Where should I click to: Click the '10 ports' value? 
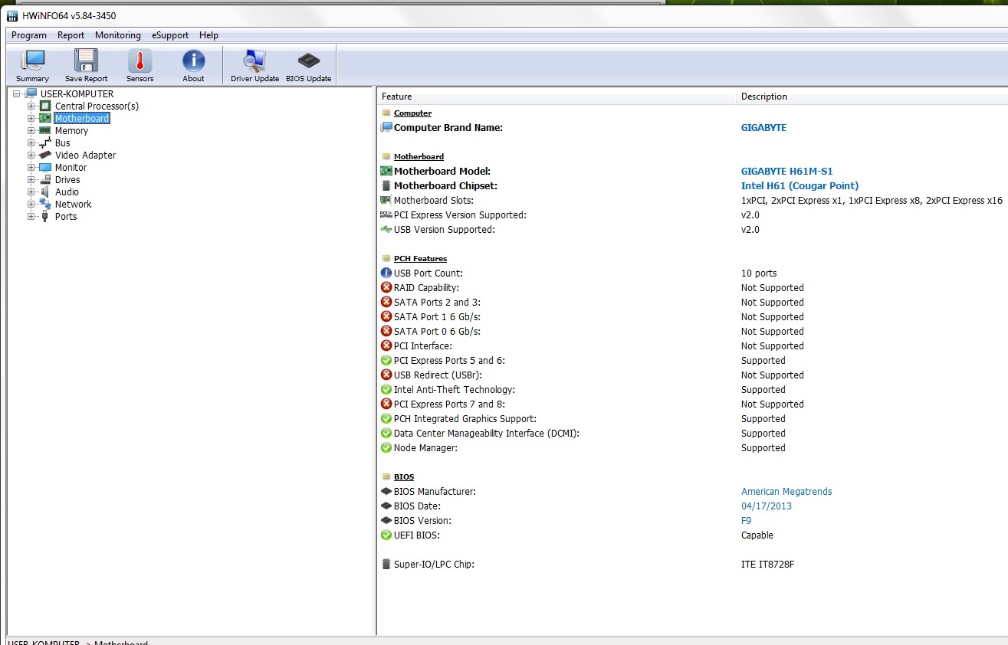pos(759,273)
